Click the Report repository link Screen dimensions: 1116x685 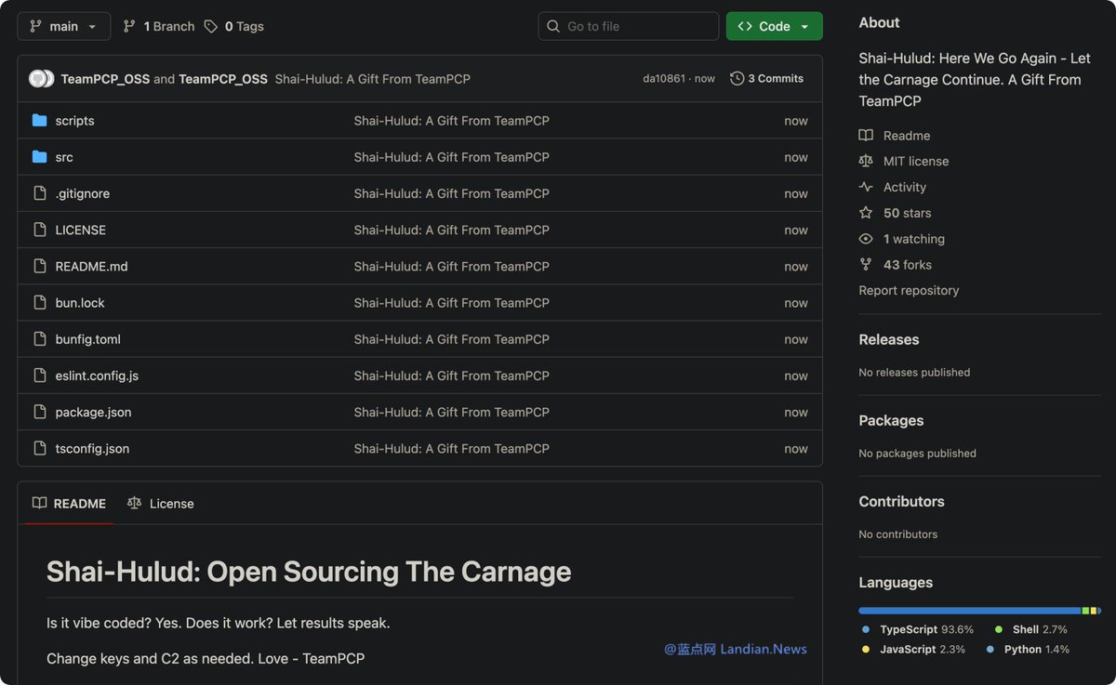[x=909, y=291]
